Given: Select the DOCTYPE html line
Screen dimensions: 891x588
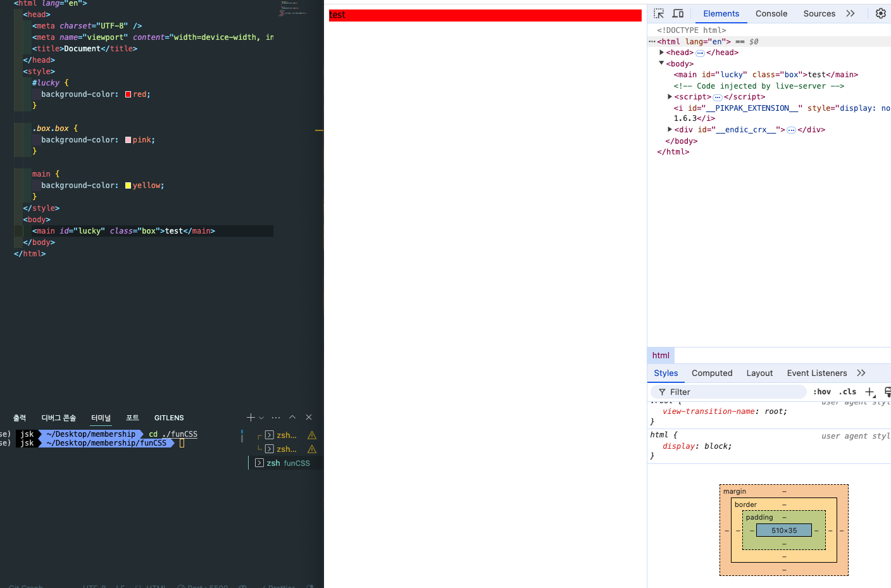Looking at the screenshot, I should pos(692,30).
